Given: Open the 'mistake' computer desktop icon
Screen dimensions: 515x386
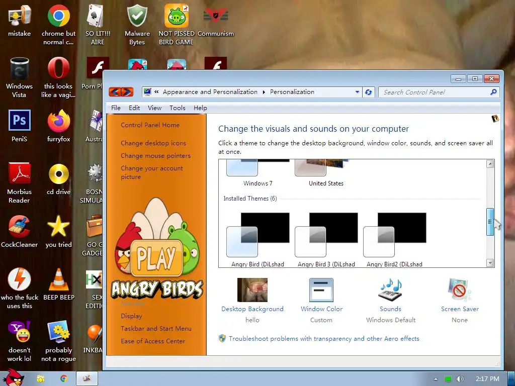Looking at the screenshot, I should pyautogui.click(x=20, y=21).
